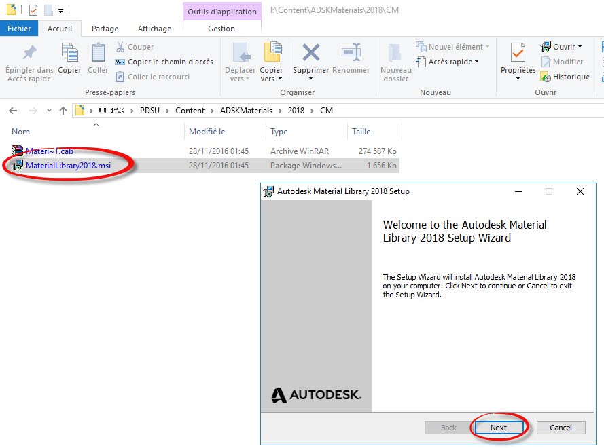604x448 pixels.
Task: Click the Setup window title bar icon
Action: coord(268,191)
